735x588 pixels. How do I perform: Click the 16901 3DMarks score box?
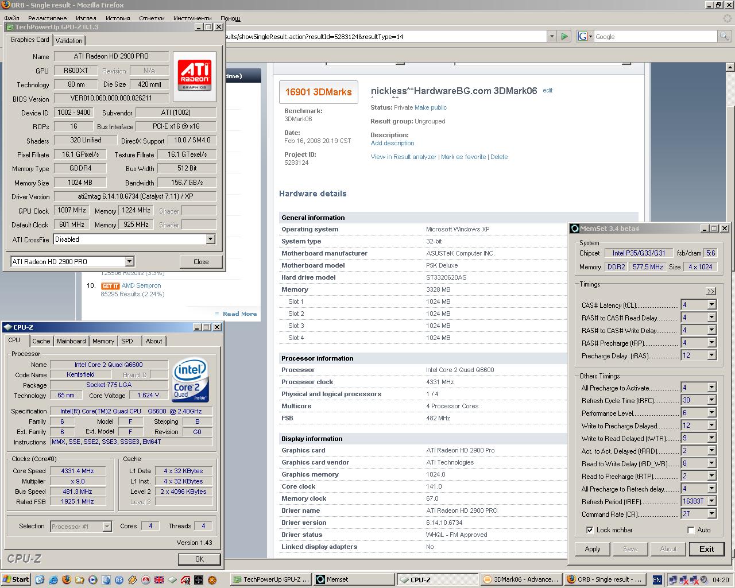[318, 92]
